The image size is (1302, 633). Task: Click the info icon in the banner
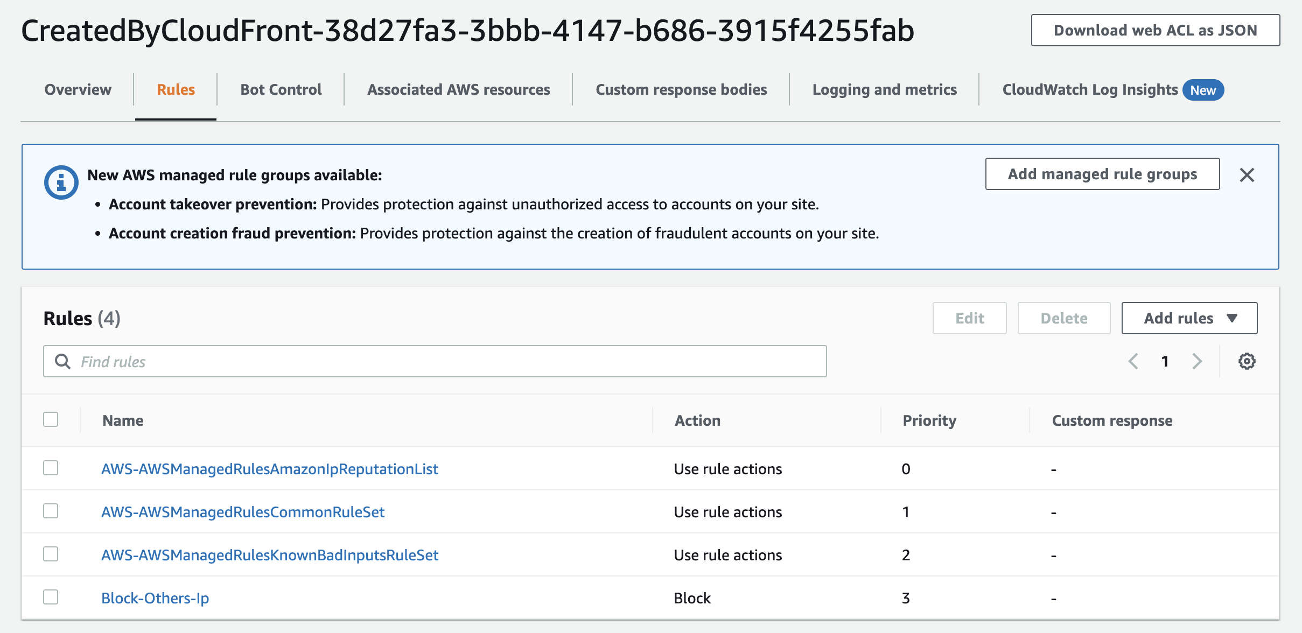pyautogui.click(x=61, y=182)
